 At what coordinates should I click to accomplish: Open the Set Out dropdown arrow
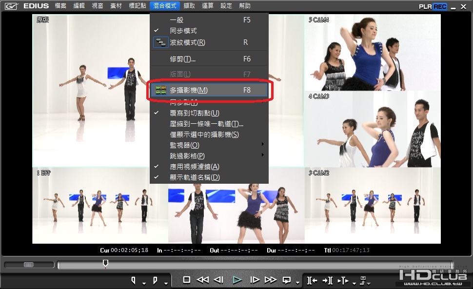[x=166, y=283]
